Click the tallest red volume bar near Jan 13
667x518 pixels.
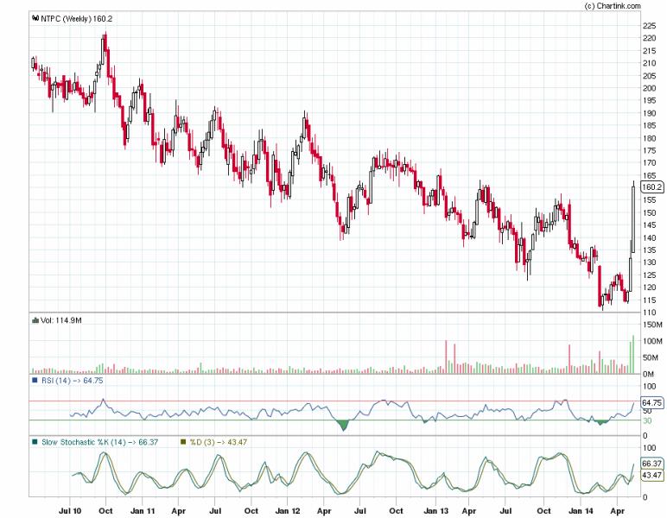click(446, 357)
